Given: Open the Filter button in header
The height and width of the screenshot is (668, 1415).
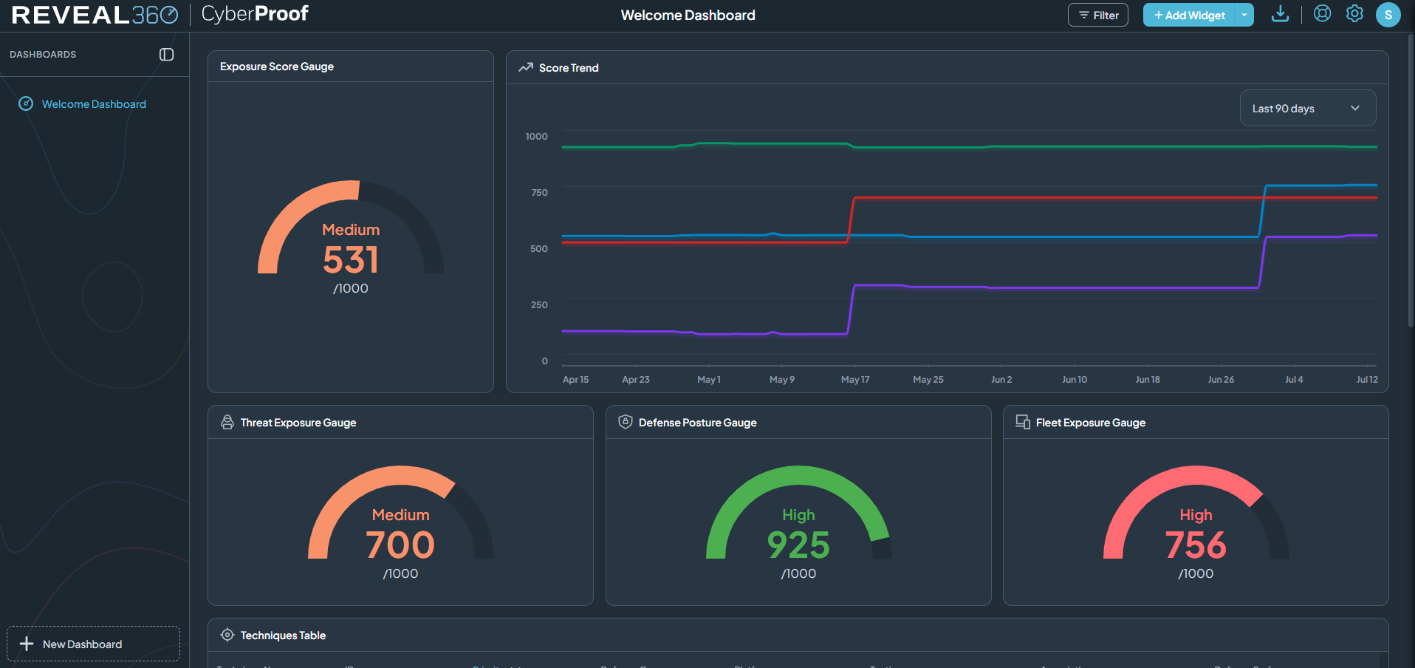Looking at the screenshot, I should 1097,15.
